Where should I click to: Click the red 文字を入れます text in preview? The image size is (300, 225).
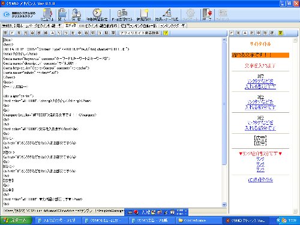[260, 65]
